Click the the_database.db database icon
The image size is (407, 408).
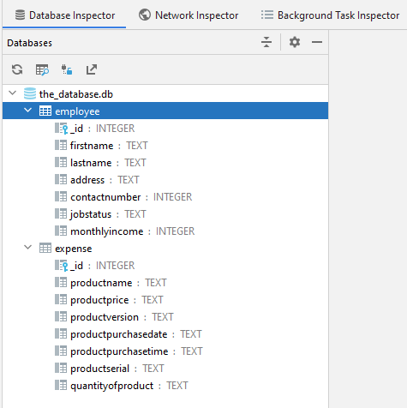pyautogui.click(x=30, y=93)
